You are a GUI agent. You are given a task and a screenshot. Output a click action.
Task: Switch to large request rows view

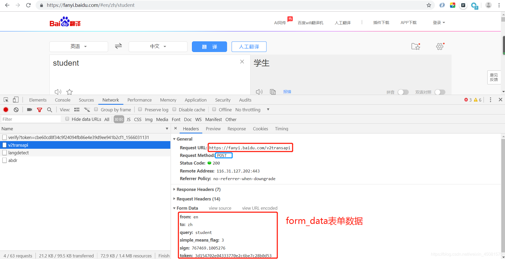coord(77,109)
